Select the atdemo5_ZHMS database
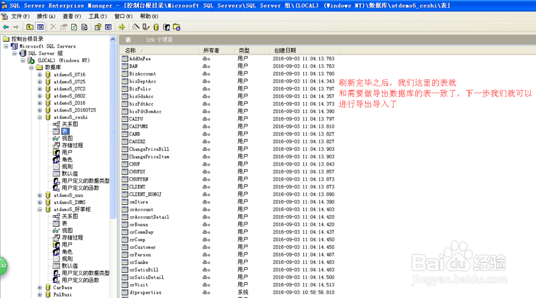Image resolution: width=536 pixels, height=298 pixels. [x=69, y=202]
